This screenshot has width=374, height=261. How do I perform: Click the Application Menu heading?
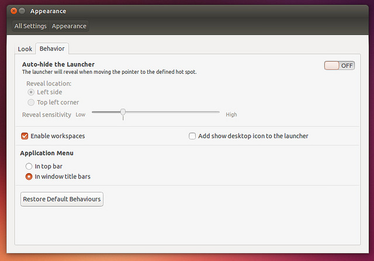point(47,153)
